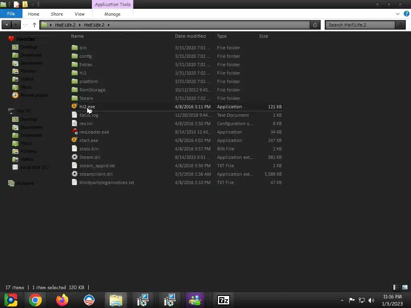The image size is (411, 308).
Task: Click the Search Half.Life.2 input box
Action: [360, 25]
